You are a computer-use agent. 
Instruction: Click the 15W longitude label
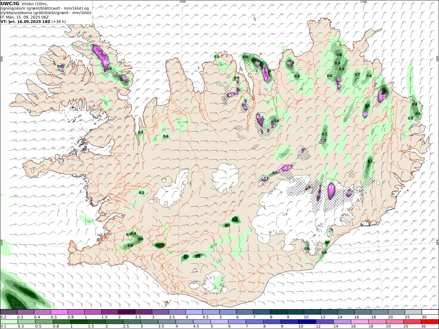pos(363,2)
